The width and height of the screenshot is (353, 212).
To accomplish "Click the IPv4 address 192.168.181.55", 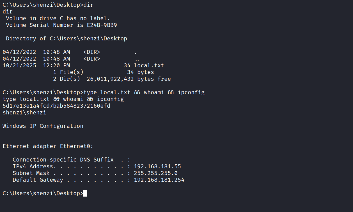I will point(157,166).
